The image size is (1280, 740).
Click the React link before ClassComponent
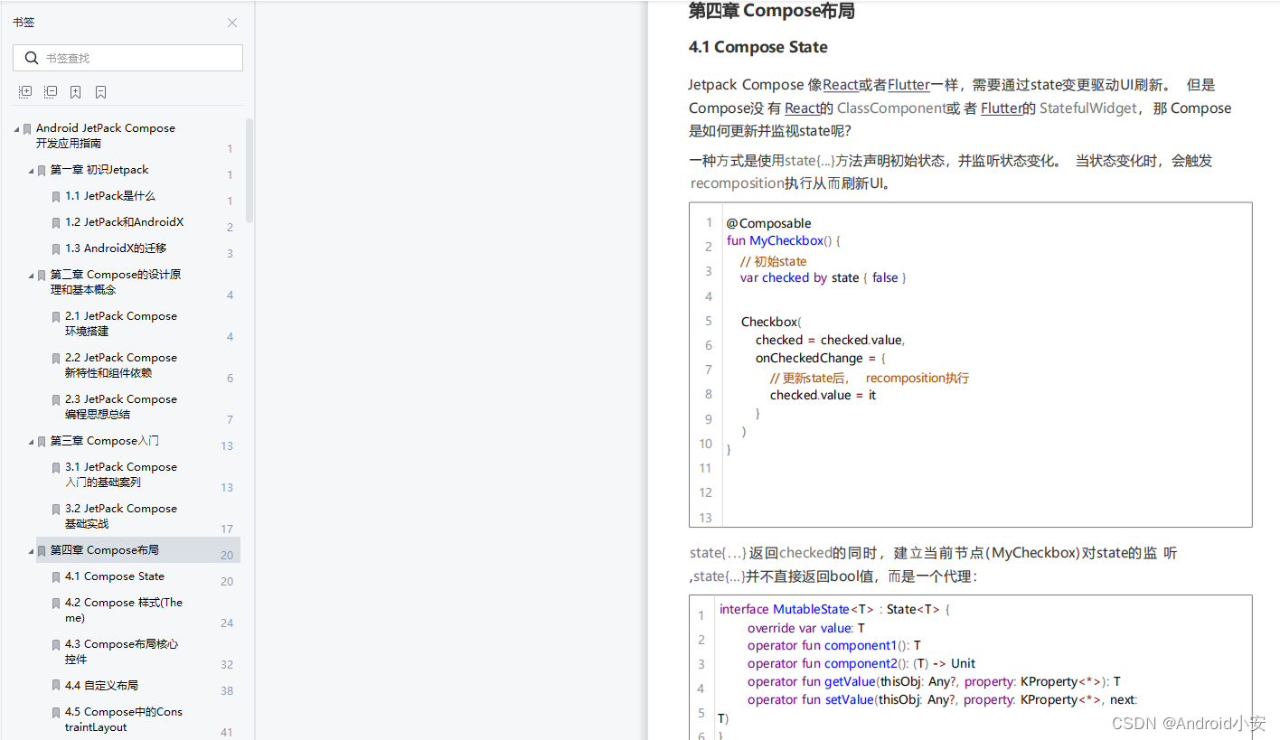point(802,108)
